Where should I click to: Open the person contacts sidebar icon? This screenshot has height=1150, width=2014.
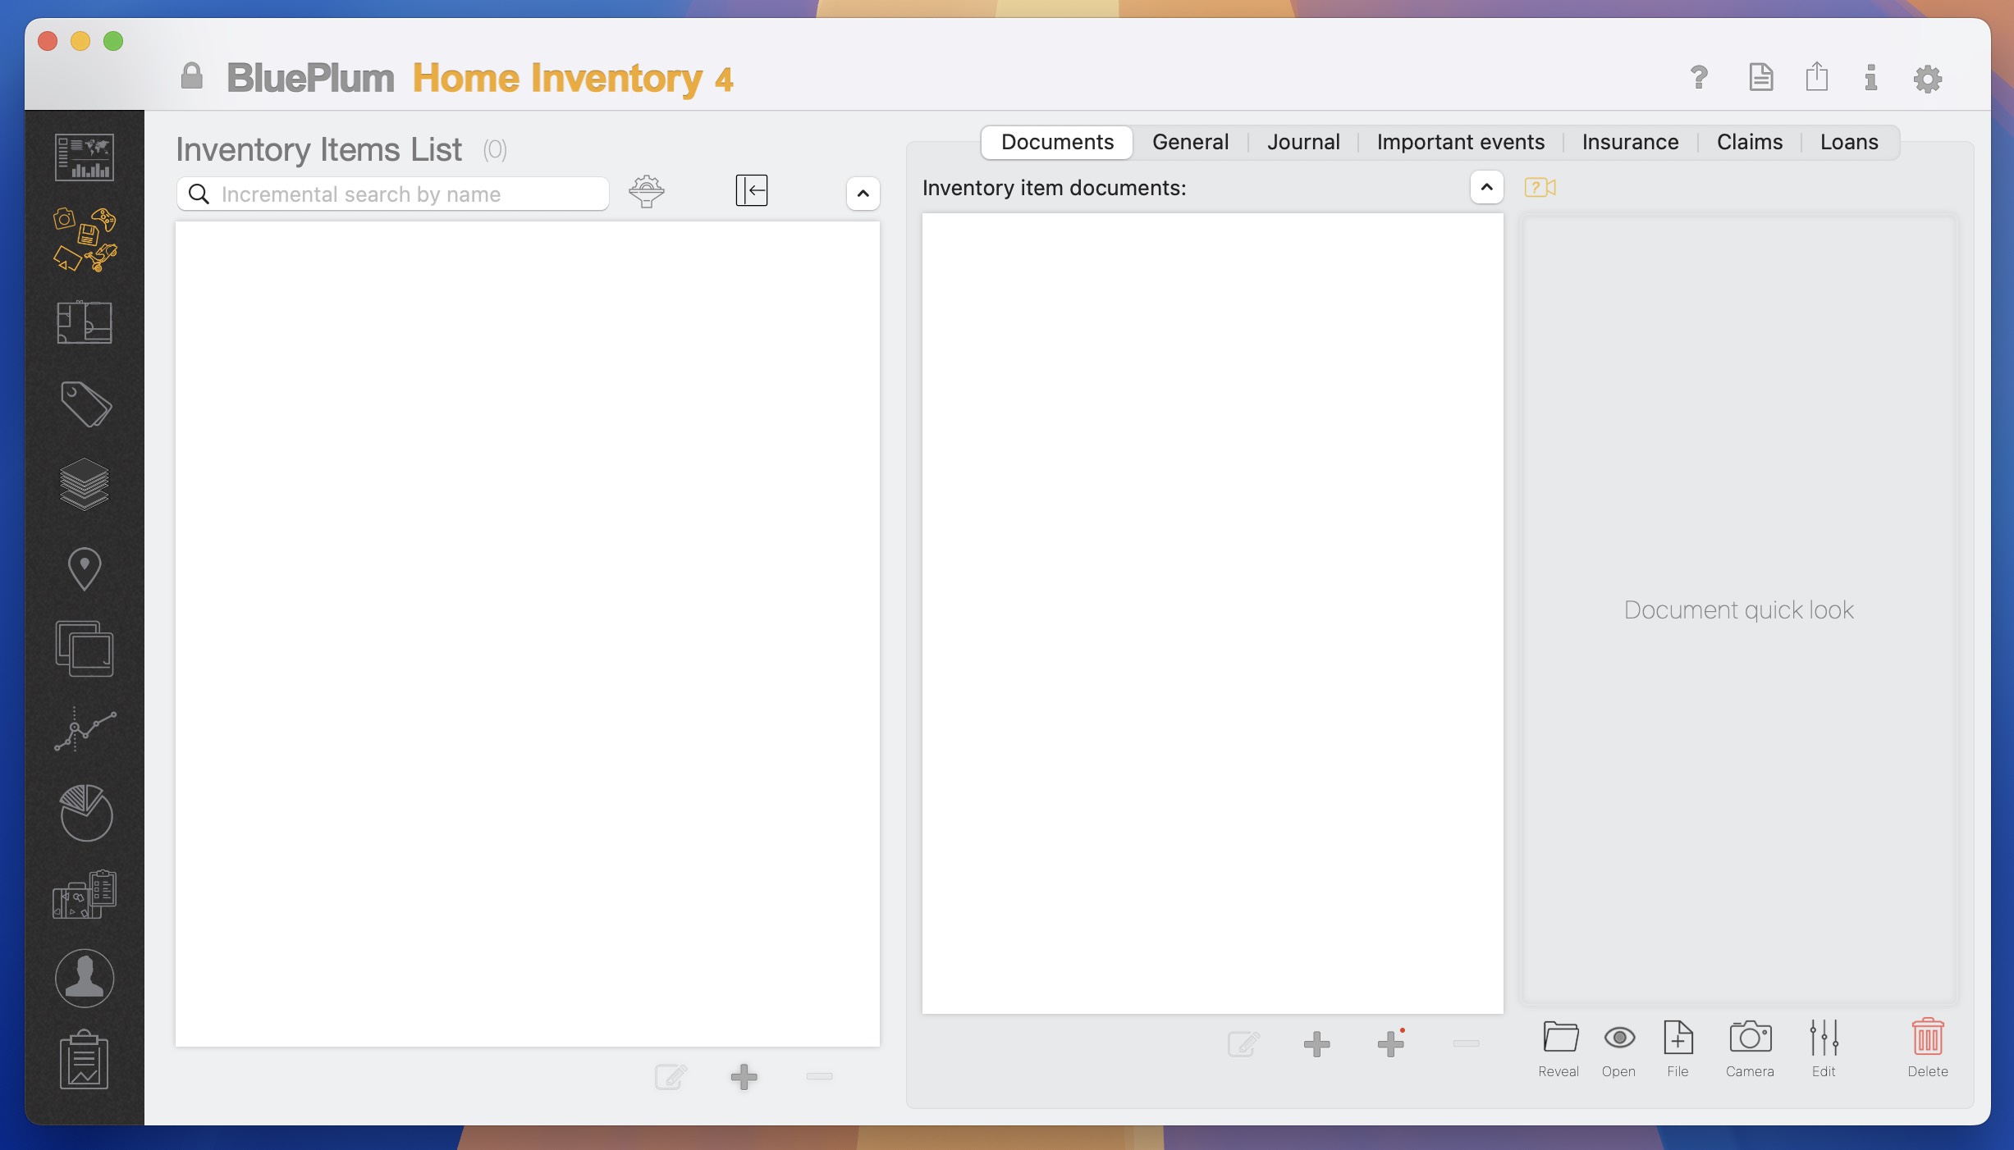[x=85, y=978]
